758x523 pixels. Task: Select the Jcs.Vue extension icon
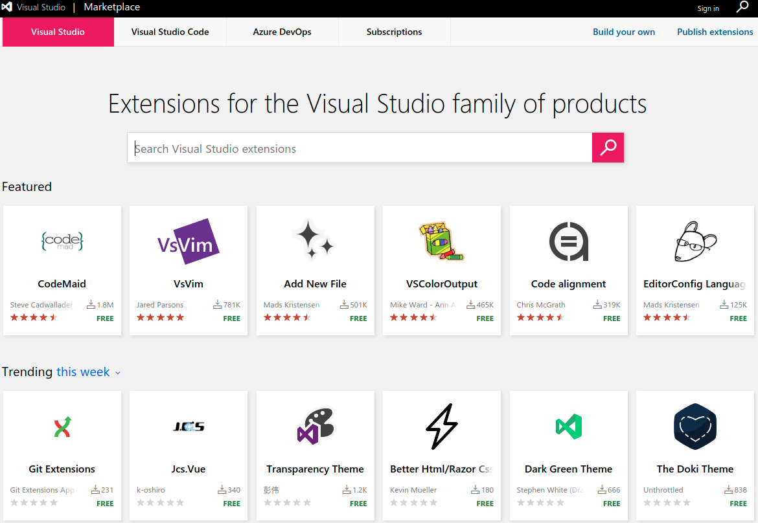pyautogui.click(x=188, y=426)
